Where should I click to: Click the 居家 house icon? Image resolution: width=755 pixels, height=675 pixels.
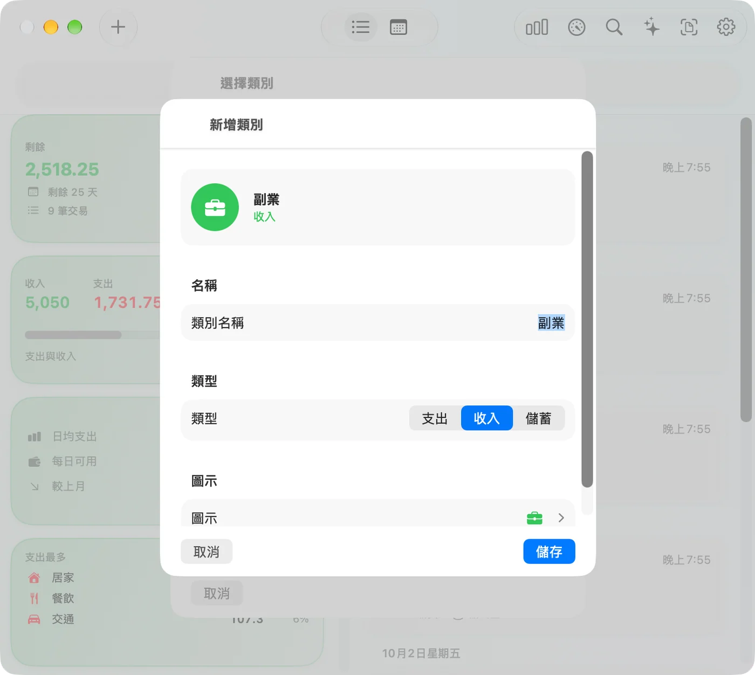(34, 577)
